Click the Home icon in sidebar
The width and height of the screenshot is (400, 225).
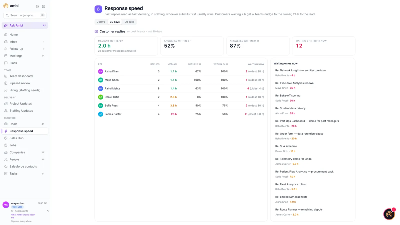6,35
